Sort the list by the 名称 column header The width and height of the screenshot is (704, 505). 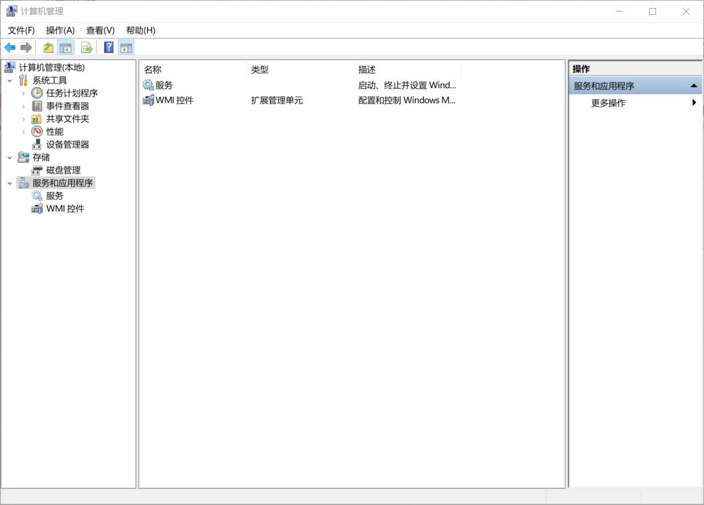tap(193, 70)
